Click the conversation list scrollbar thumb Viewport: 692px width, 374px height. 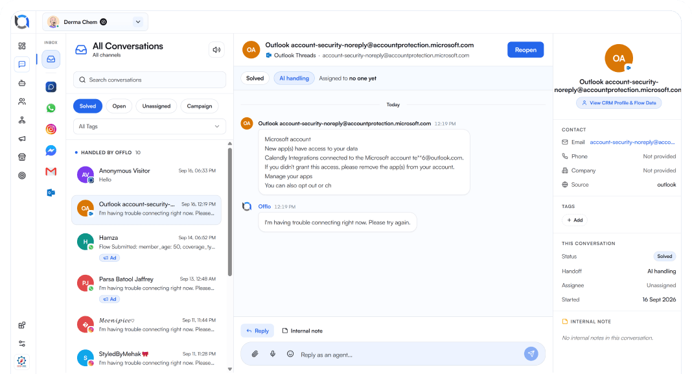(x=230, y=212)
